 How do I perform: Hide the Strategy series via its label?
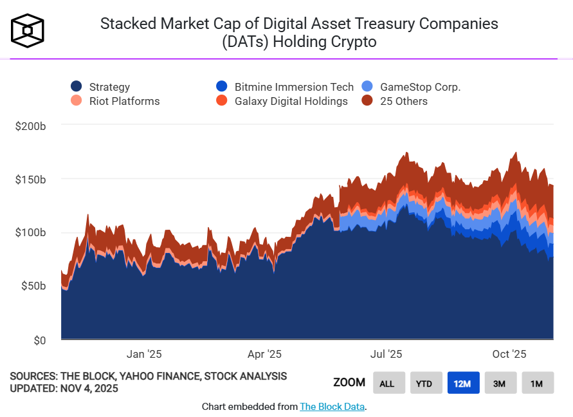(x=109, y=87)
